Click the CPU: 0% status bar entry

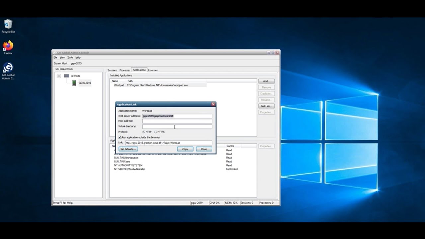(x=214, y=203)
